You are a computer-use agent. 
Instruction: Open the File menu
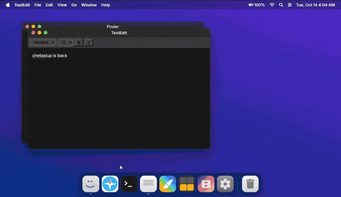pyautogui.click(x=38, y=5)
